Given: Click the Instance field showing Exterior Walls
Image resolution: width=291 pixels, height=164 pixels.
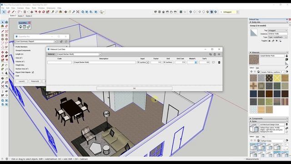Looking at the screenshot, I should point(278,34).
